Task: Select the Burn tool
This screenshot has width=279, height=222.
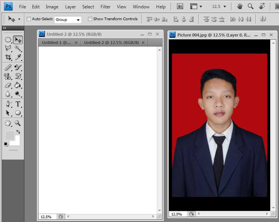Action: click(18, 94)
